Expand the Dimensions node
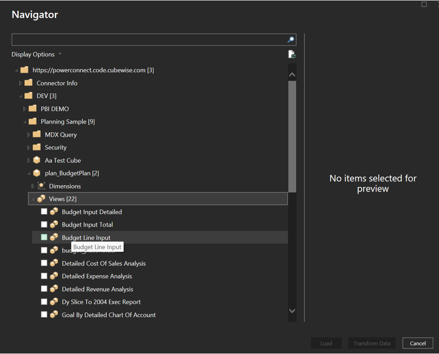Image resolution: width=439 pixels, height=354 pixels. 33,186
